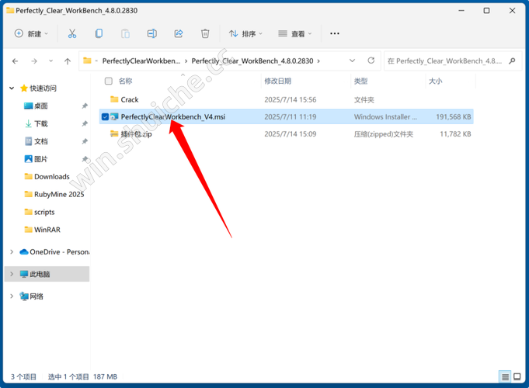Collapse the 快速访问 tree section
Image resolution: width=529 pixels, height=388 pixels.
tap(12, 88)
